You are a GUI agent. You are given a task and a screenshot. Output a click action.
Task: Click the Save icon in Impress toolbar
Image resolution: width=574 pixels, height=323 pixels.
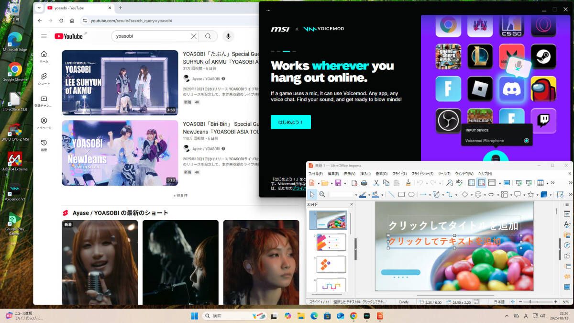point(338,183)
